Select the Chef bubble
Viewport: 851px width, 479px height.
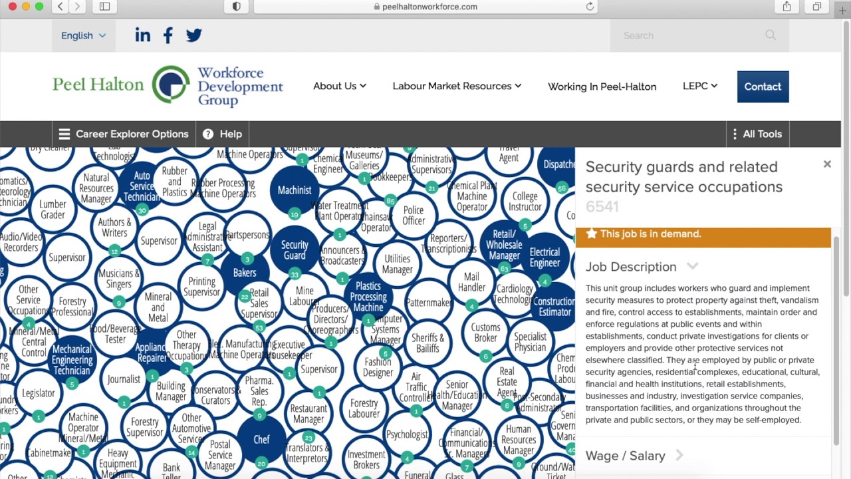(x=261, y=439)
